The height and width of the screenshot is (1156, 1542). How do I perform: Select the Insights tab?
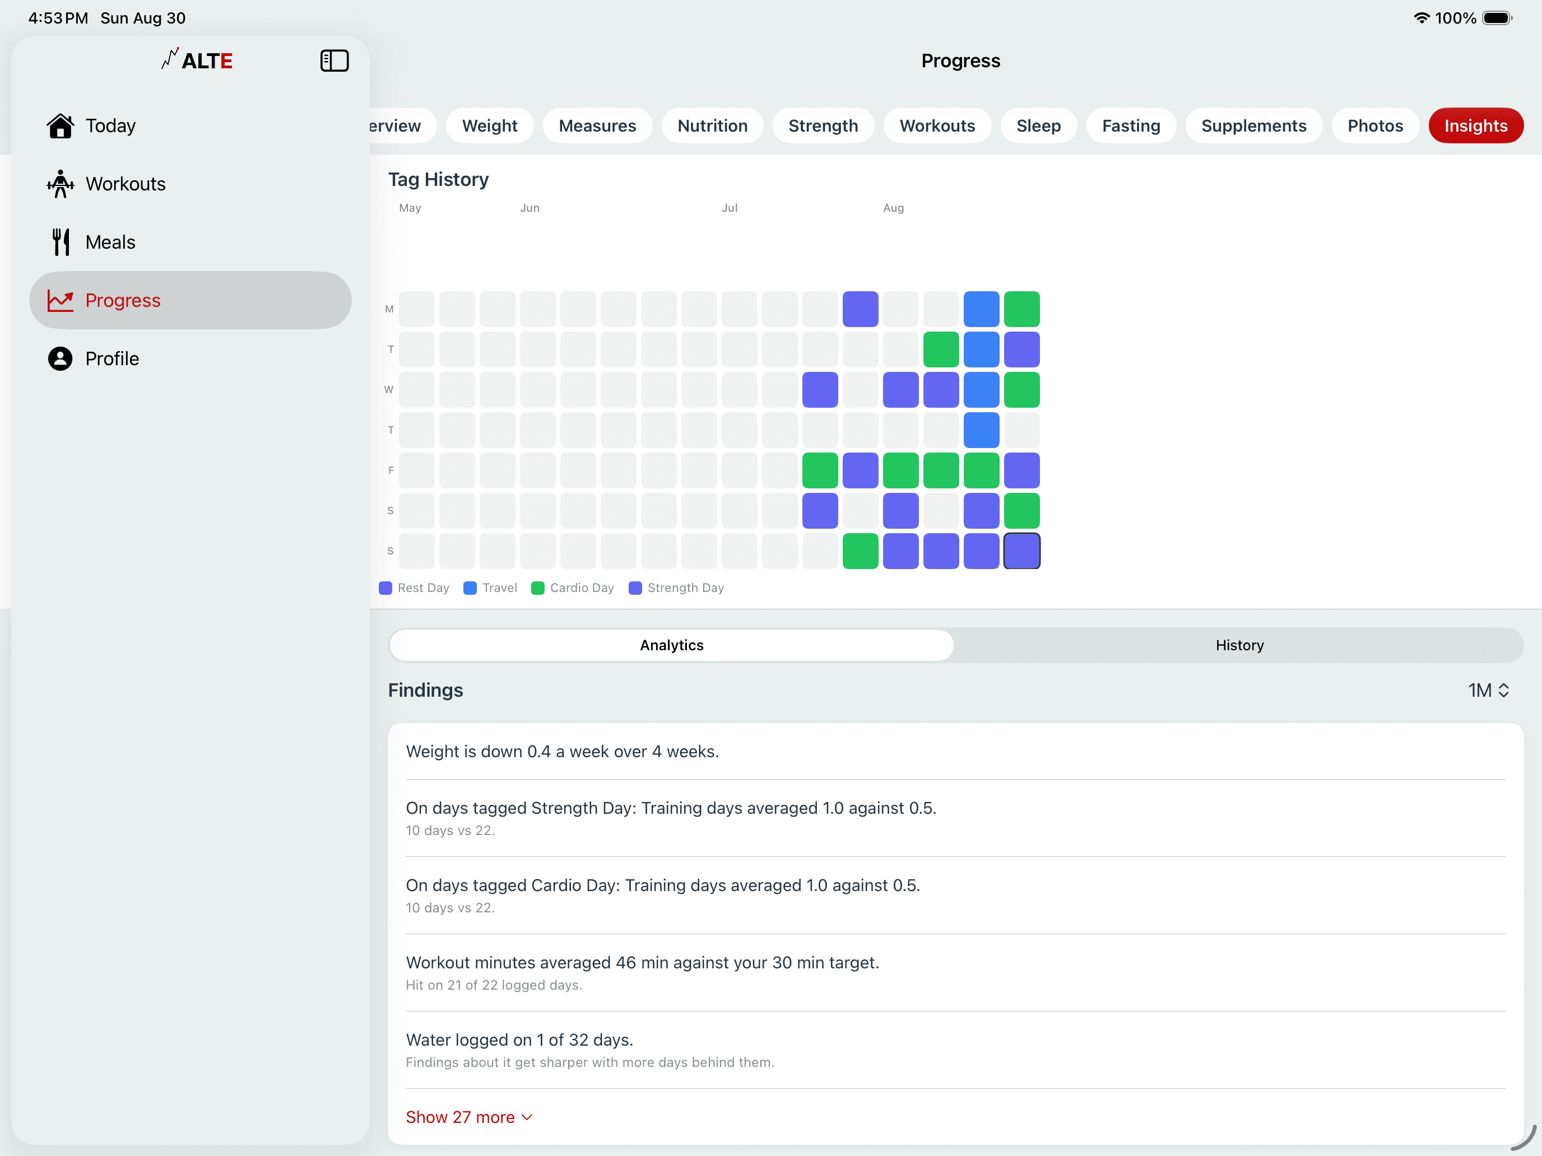pyautogui.click(x=1475, y=125)
